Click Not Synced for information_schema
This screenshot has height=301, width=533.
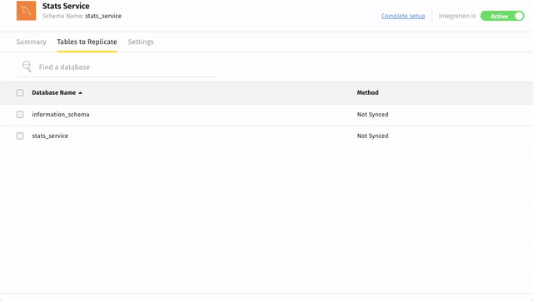[372, 115]
